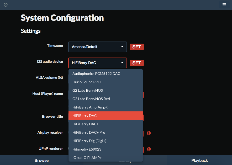
Task: Click the Browser title label
Action: point(52,116)
